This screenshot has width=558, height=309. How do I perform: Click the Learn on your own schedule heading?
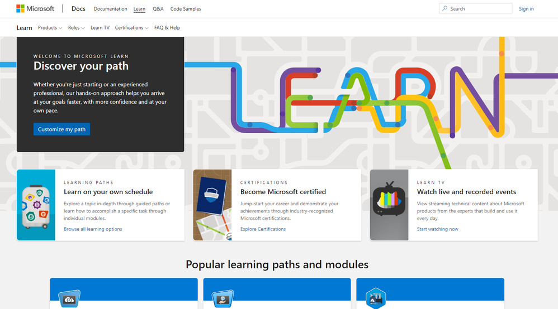coord(108,192)
